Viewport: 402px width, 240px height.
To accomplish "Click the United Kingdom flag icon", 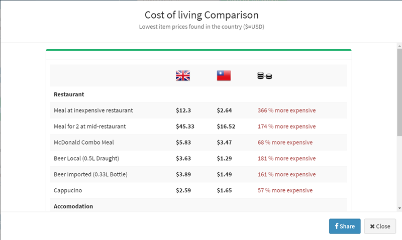I will (183, 76).
